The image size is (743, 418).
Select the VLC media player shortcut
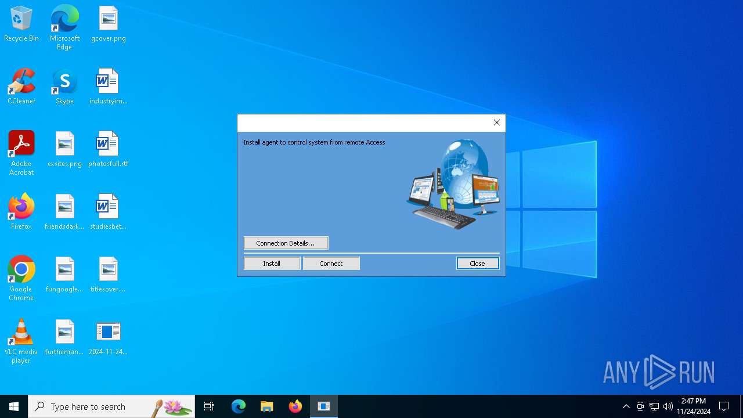point(21,341)
